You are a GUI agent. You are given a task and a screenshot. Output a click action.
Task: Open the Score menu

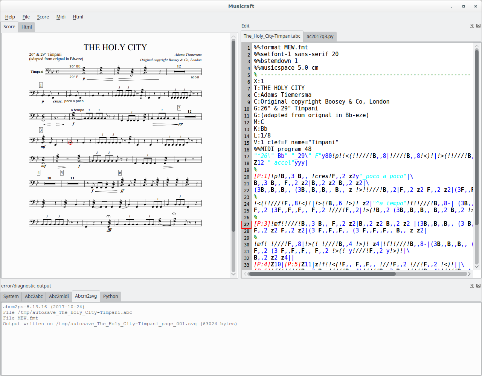[43, 17]
